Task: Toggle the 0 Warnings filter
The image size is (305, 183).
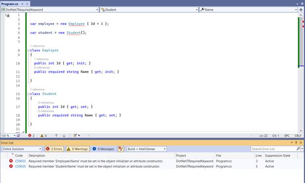Action: [78, 149]
